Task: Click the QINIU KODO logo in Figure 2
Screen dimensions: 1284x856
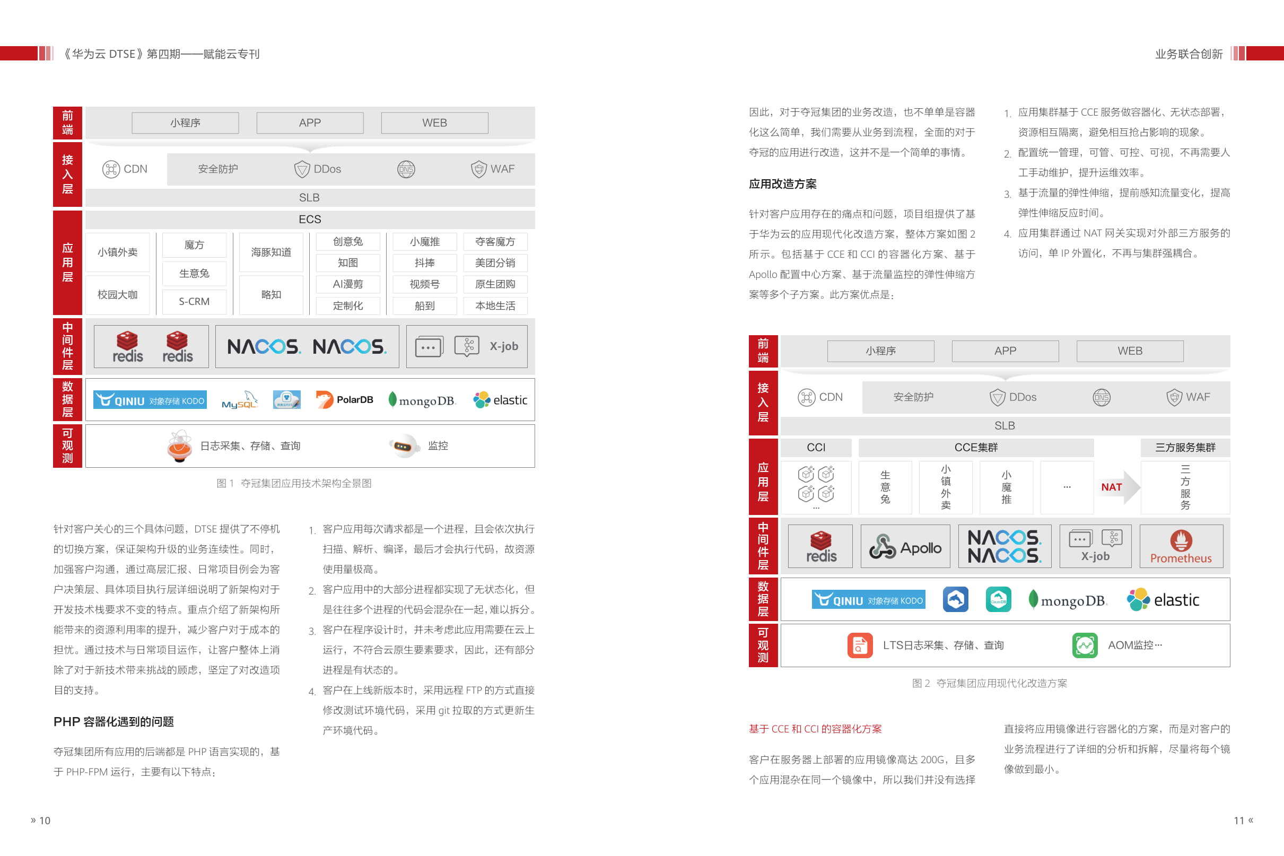Action: [869, 599]
